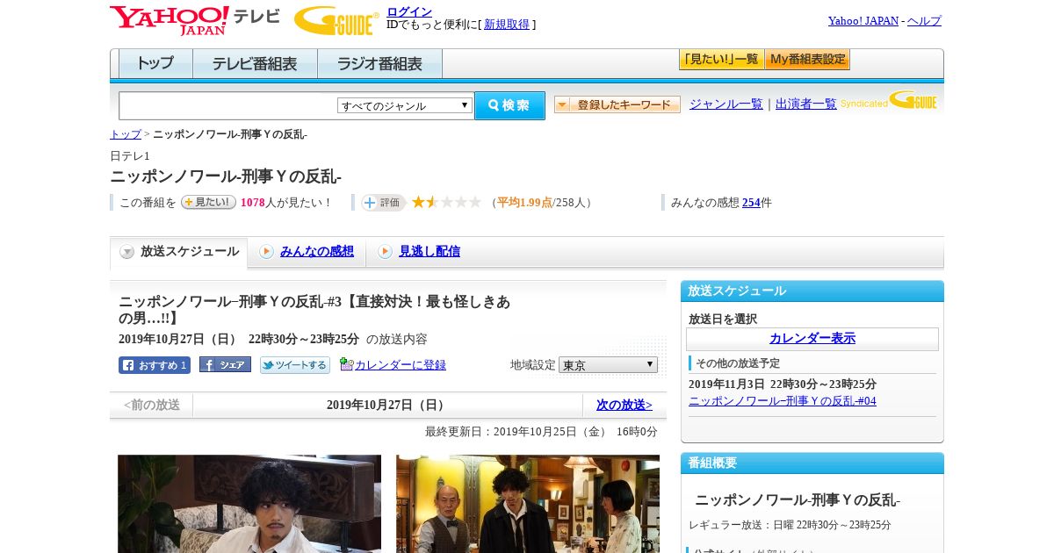The image size is (1054, 553).
Task: Click the right episode photo thumbnail
Action: [x=528, y=503]
